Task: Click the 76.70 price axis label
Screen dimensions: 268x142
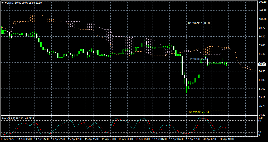Action: point(262,106)
